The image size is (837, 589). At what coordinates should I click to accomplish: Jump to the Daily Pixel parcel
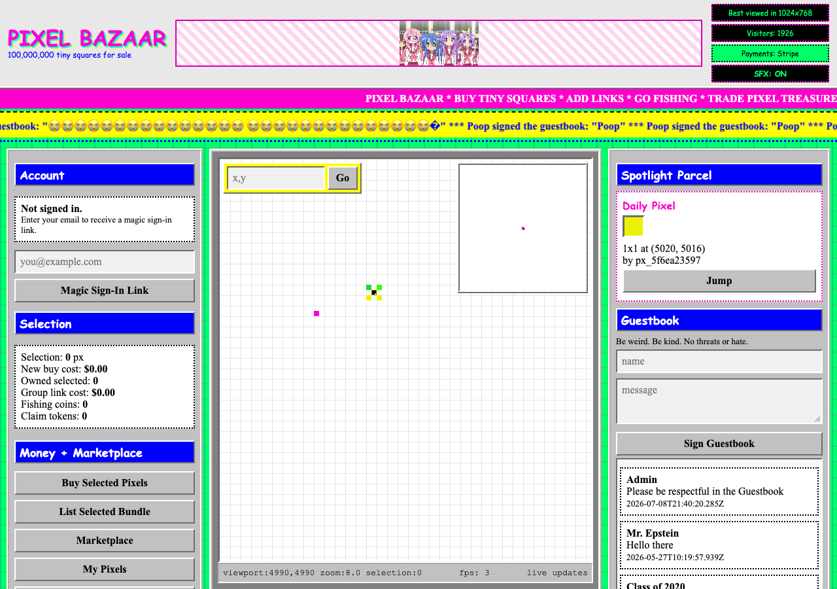pyautogui.click(x=719, y=281)
